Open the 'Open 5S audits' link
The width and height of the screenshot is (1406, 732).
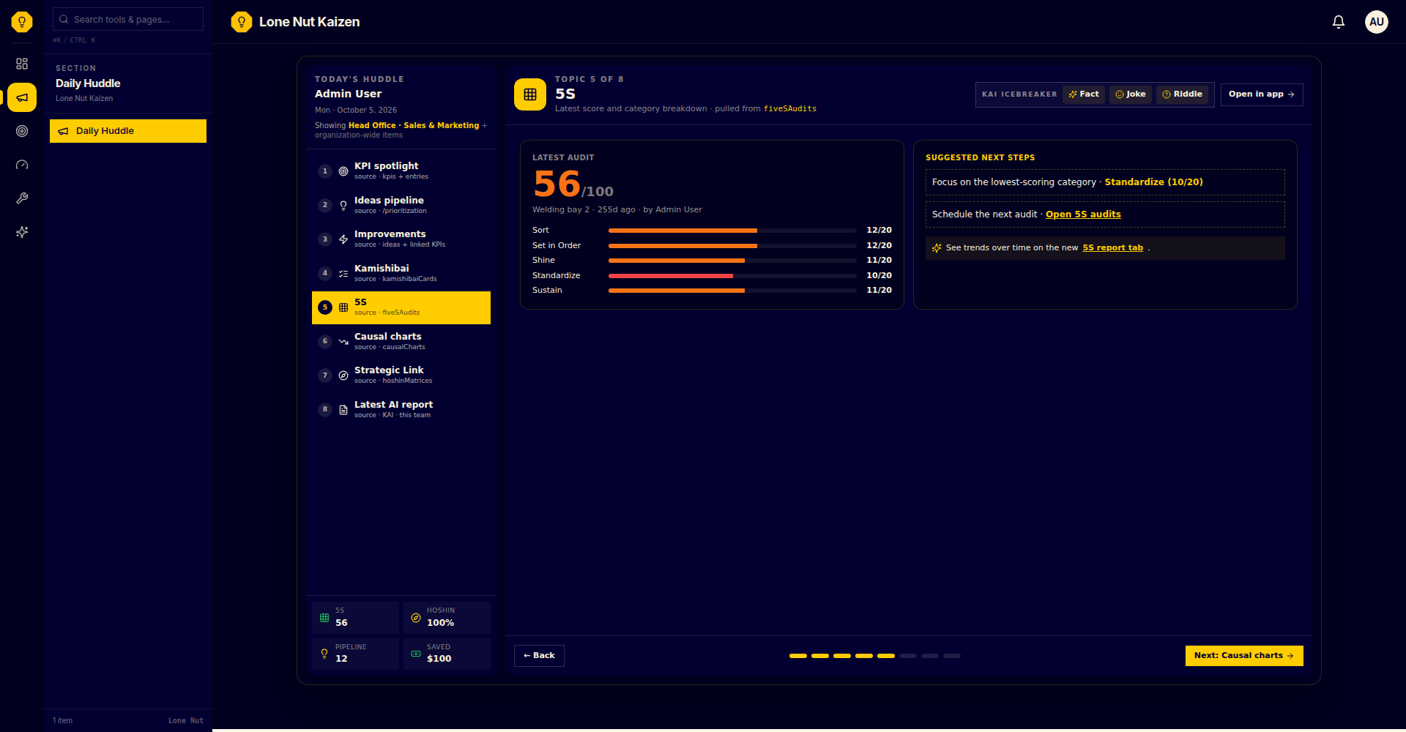pyautogui.click(x=1083, y=214)
